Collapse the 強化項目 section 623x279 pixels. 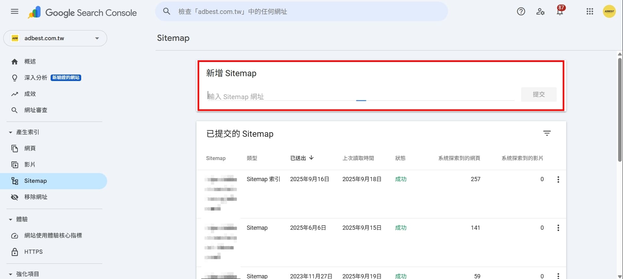(10, 274)
